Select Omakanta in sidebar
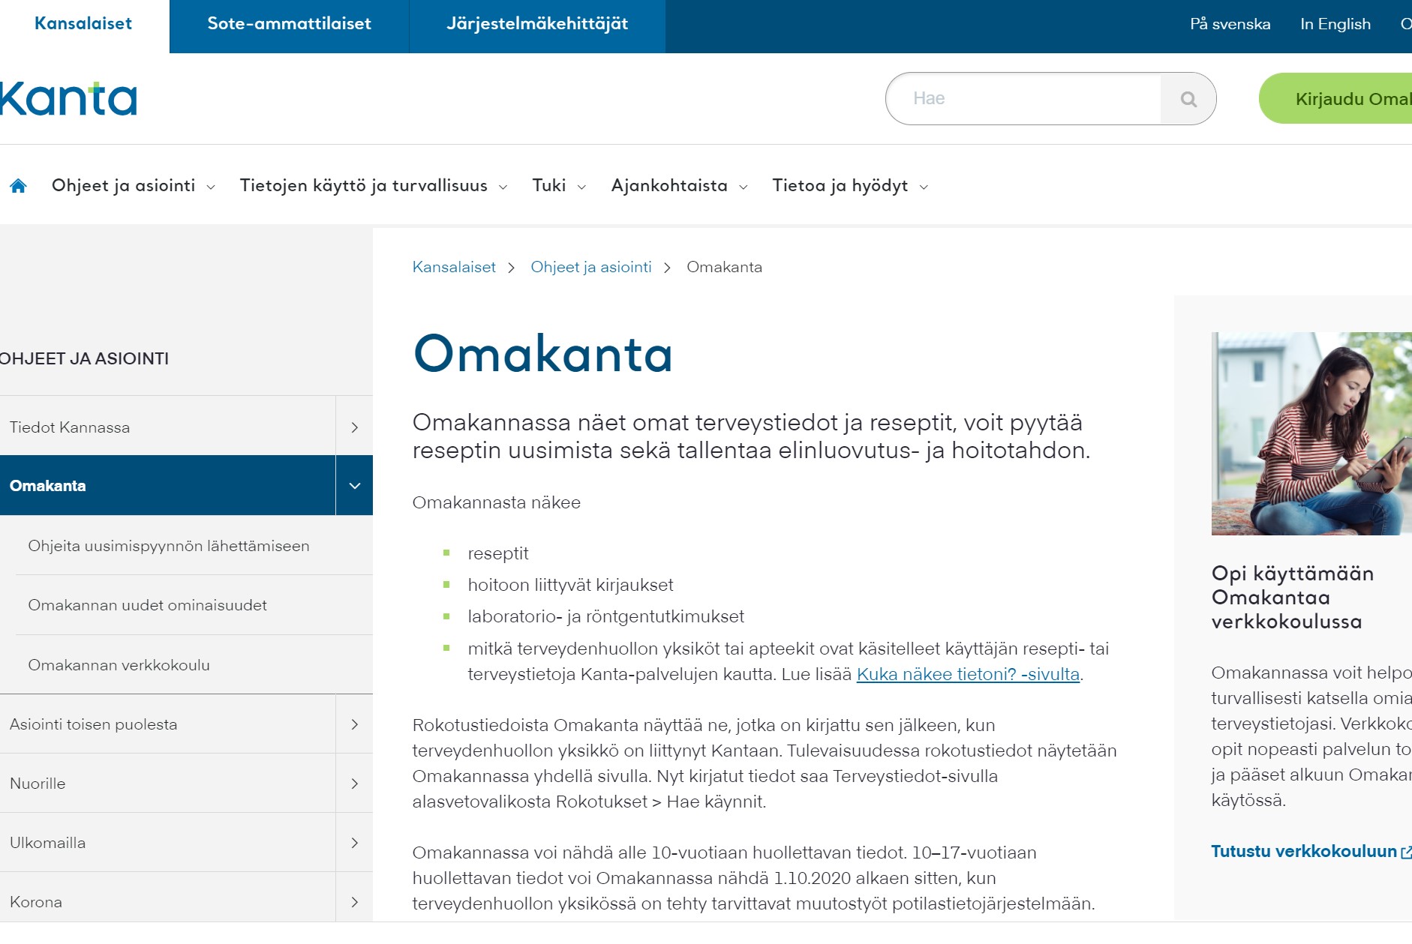This screenshot has height=944, width=1412. (x=167, y=486)
